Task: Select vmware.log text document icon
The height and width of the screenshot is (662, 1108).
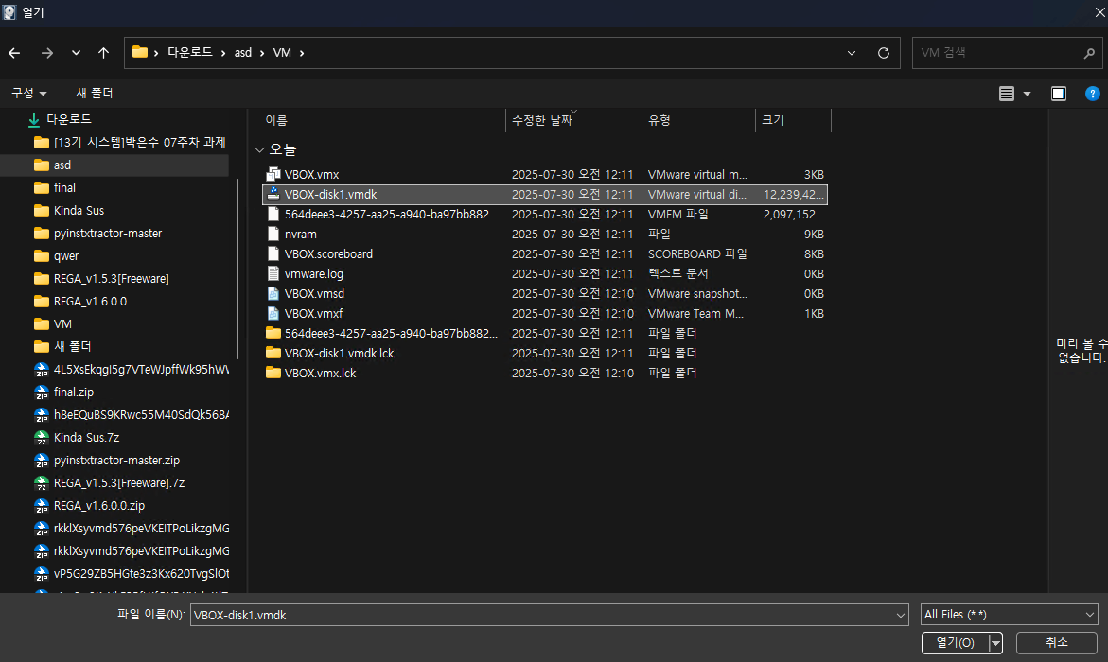Action: pyautogui.click(x=273, y=273)
